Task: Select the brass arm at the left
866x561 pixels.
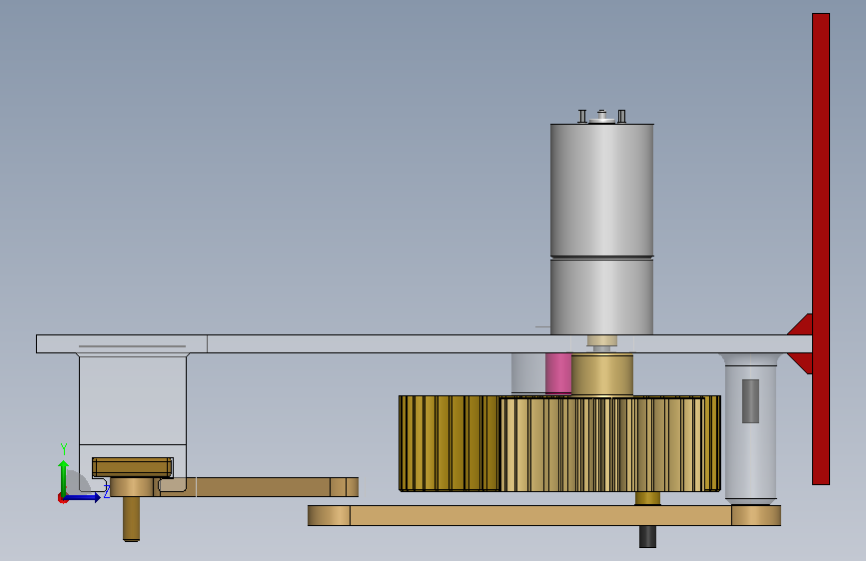Action: coord(260,487)
